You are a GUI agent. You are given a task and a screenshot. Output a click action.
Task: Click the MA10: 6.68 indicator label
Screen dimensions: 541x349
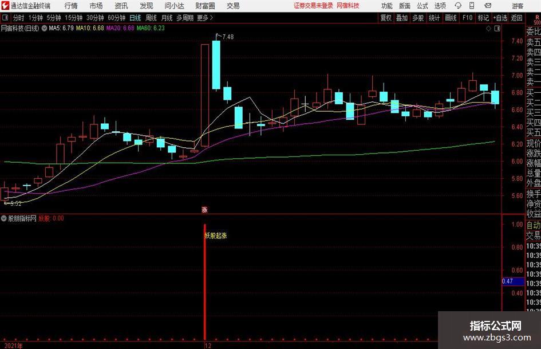tap(90, 28)
